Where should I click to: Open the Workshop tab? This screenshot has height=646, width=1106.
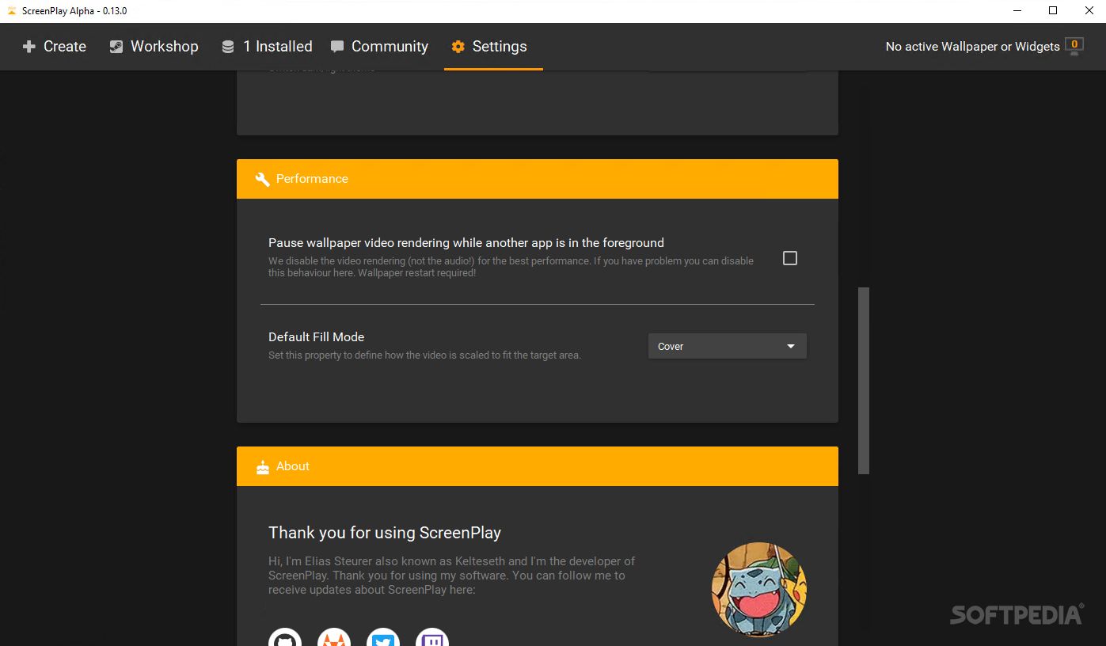[154, 47]
